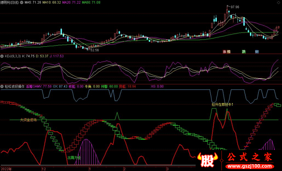Select the 牛角: 0.00 value
This screenshot has width=282, height=171.
click(92, 86)
